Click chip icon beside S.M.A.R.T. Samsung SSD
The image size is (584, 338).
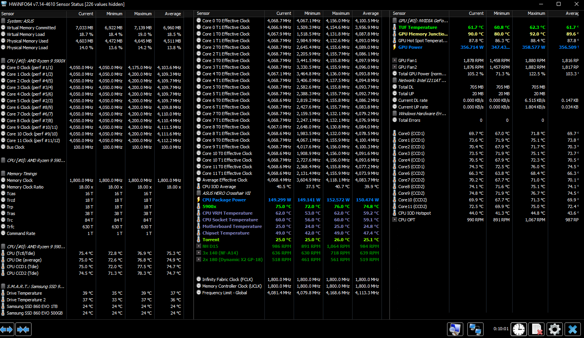(x=3, y=286)
